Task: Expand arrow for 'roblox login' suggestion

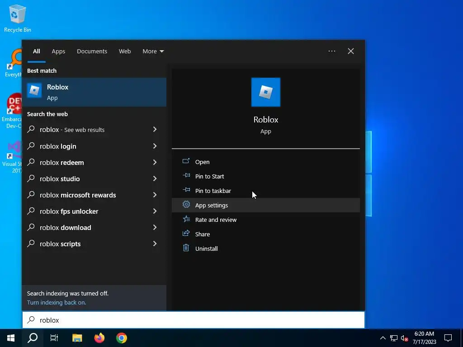Action: click(x=155, y=146)
